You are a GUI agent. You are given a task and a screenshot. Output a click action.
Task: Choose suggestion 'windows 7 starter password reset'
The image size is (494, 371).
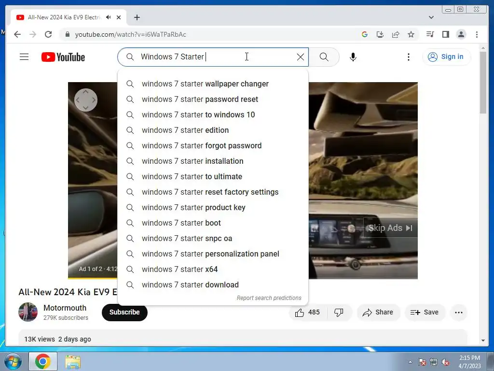pyautogui.click(x=213, y=100)
